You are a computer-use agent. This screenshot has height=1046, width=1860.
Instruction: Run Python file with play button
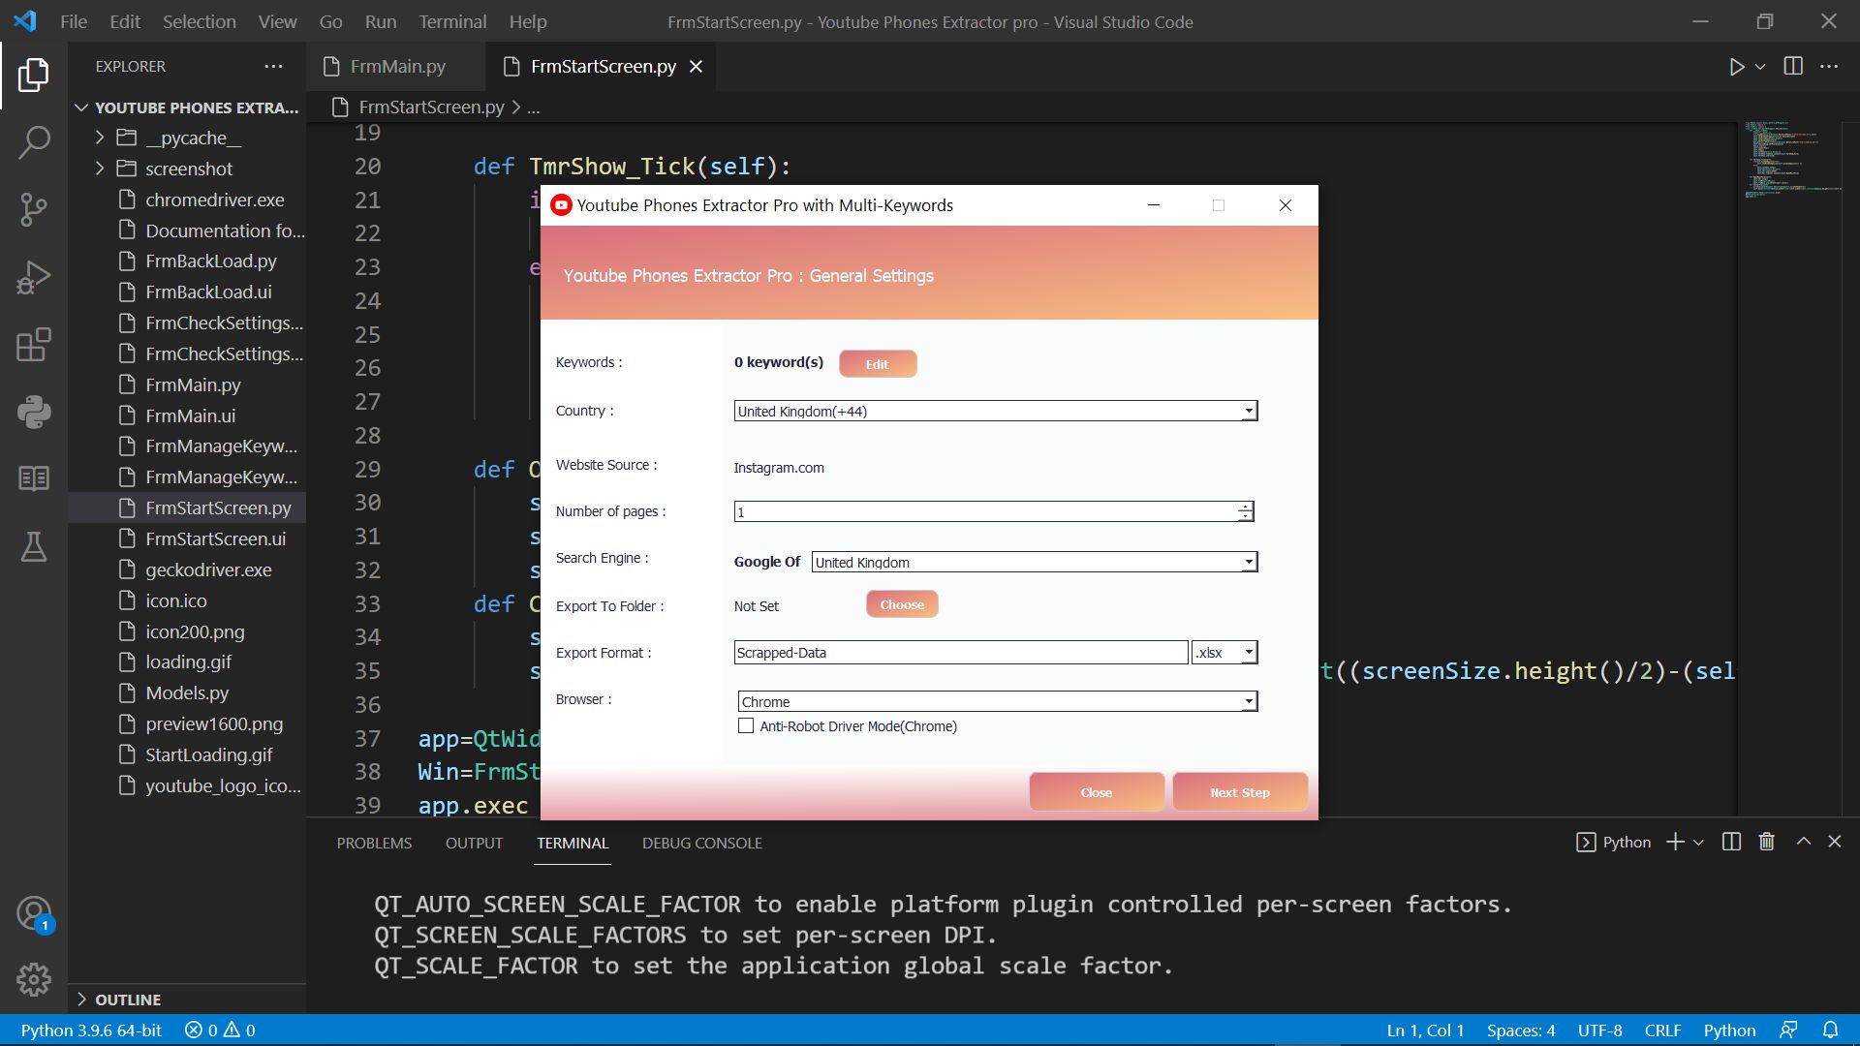click(1736, 67)
